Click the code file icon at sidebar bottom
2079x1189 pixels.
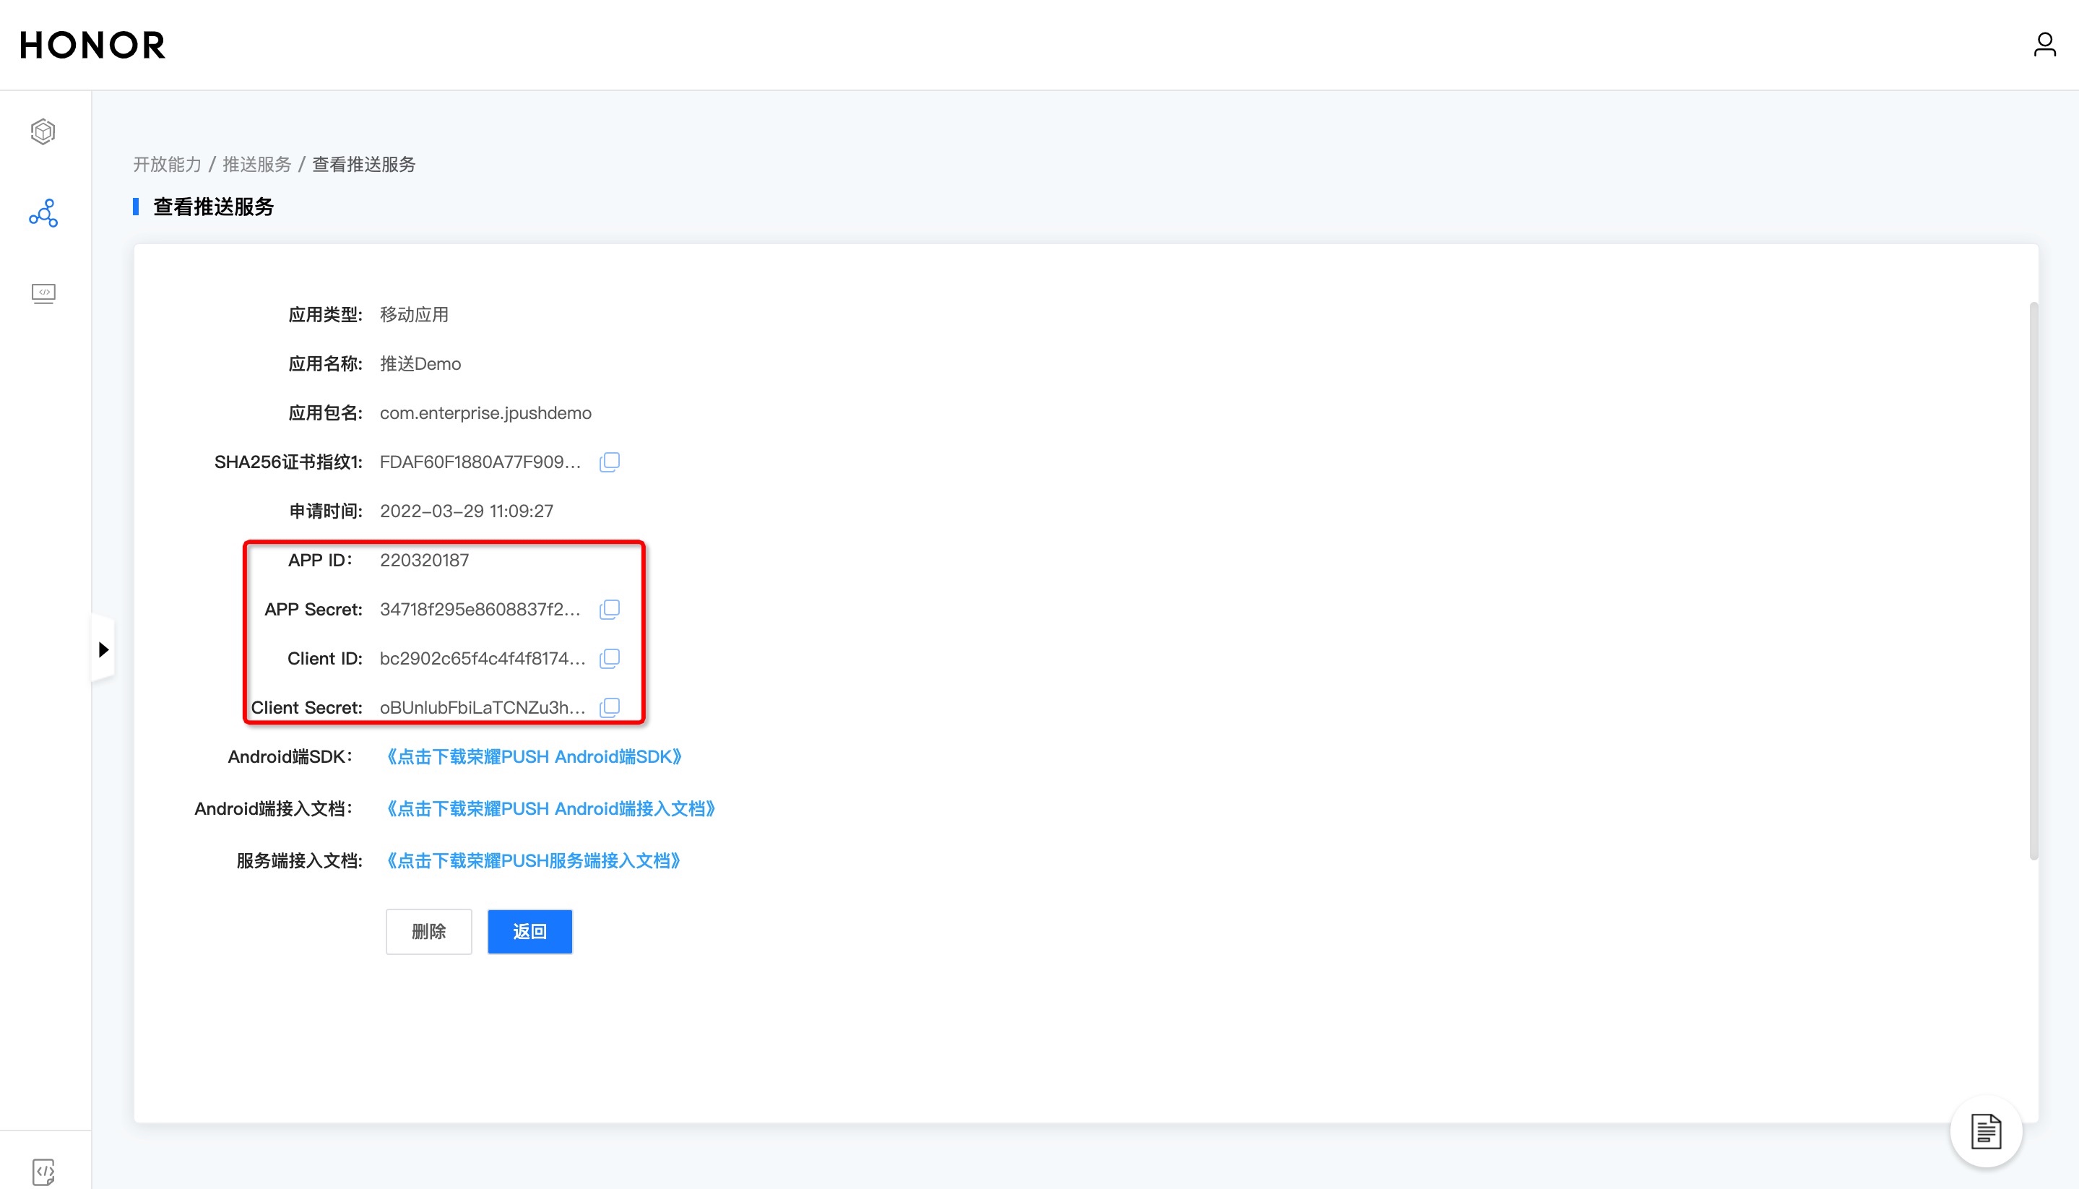click(x=43, y=1172)
